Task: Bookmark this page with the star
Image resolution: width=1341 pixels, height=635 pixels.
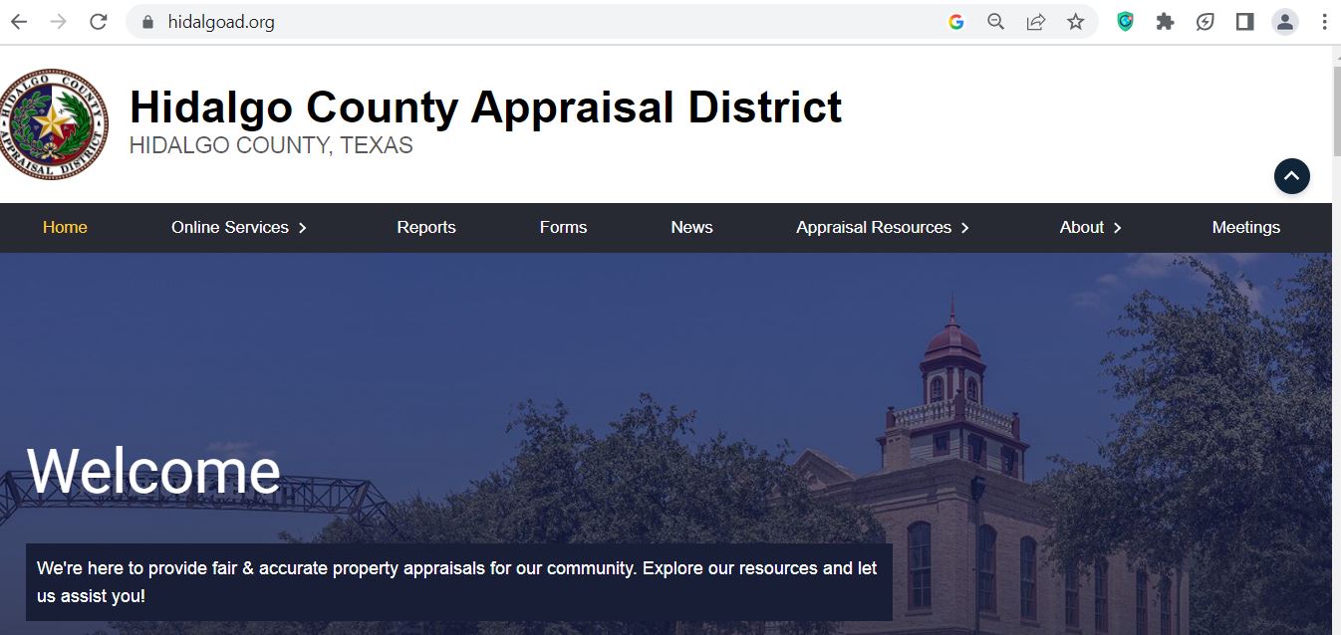Action: [x=1076, y=22]
